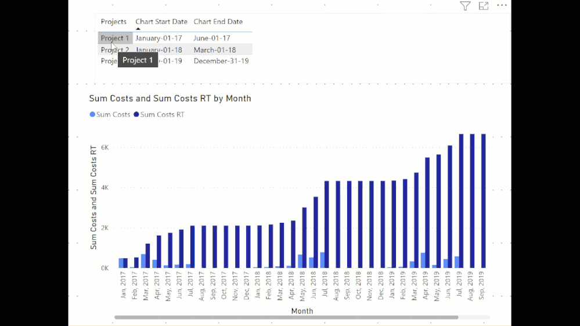This screenshot has height=326, width=580.
Task: Select the Sum Costs RT bar for Apr, 2019
Action: [x=427, y=213]
